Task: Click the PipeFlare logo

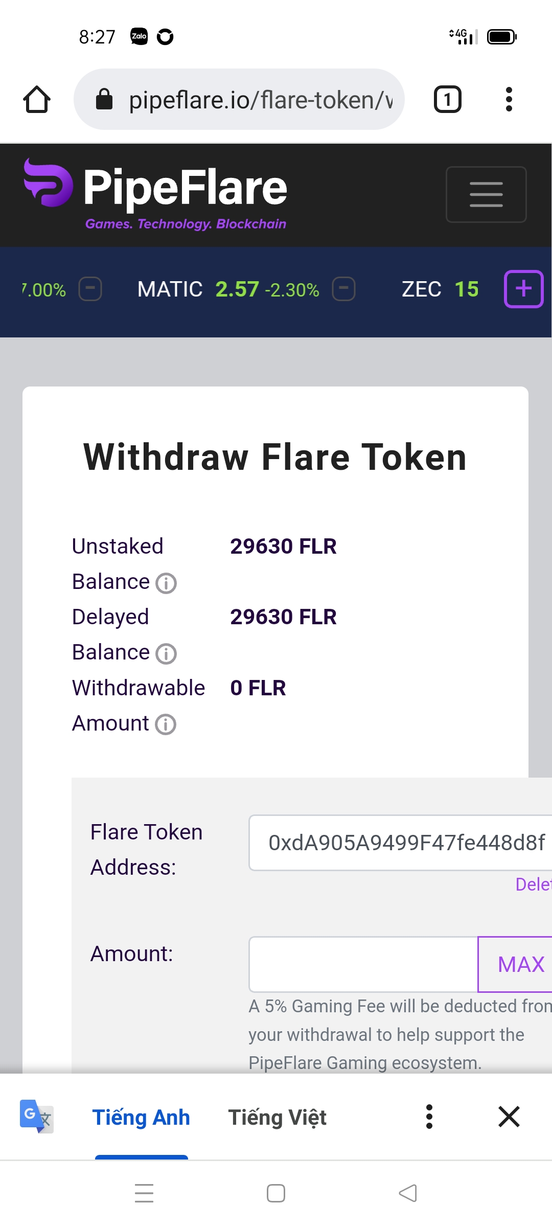Action: click(x=156, y=194)
